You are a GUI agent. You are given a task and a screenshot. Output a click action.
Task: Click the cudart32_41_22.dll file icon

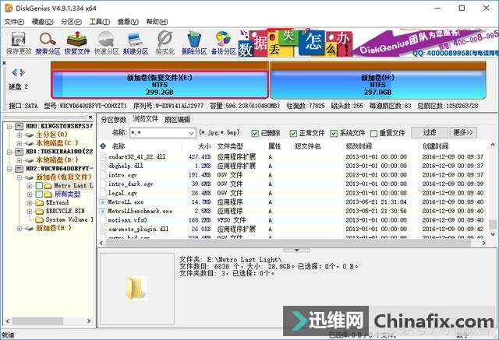pyautogui.click(x=103, y=156)
